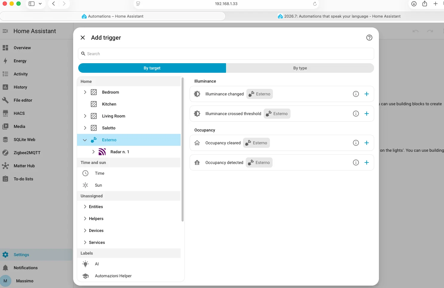
Task: Open HACS in sidebar
Action: [36, 113]
